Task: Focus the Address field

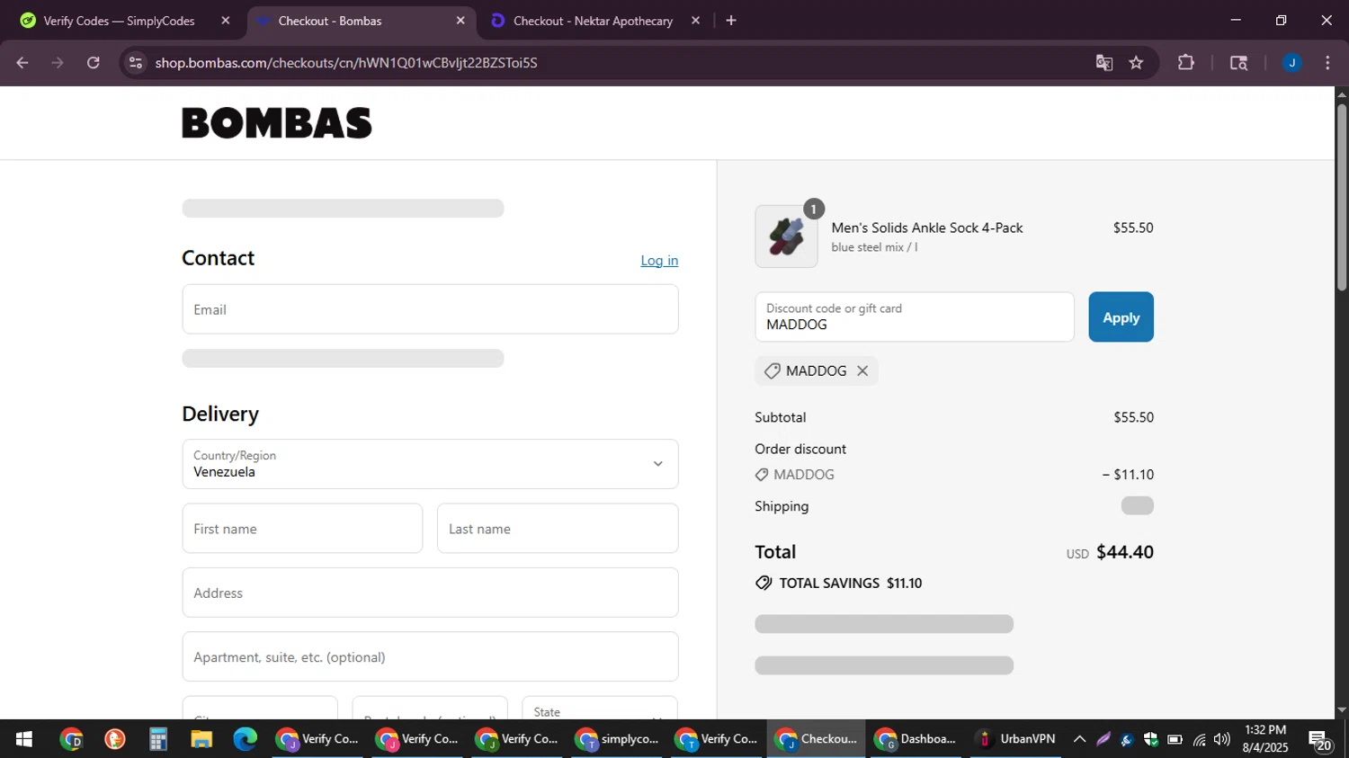Action: [430, 593]
